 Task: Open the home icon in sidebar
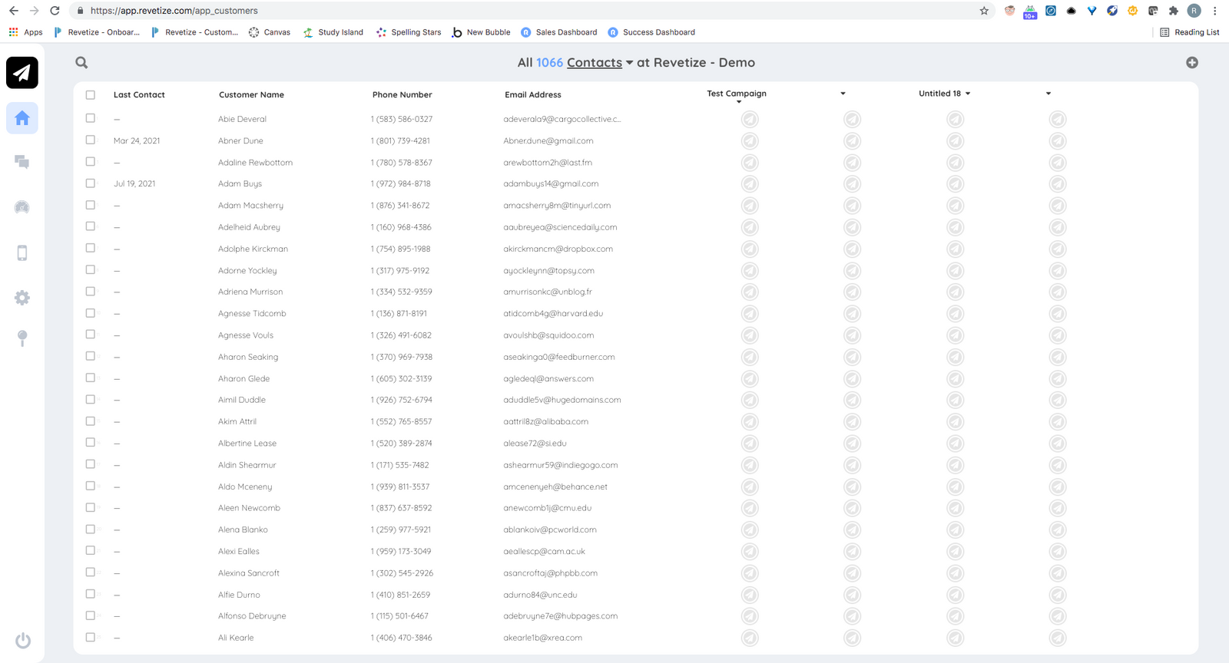[22, 118]
